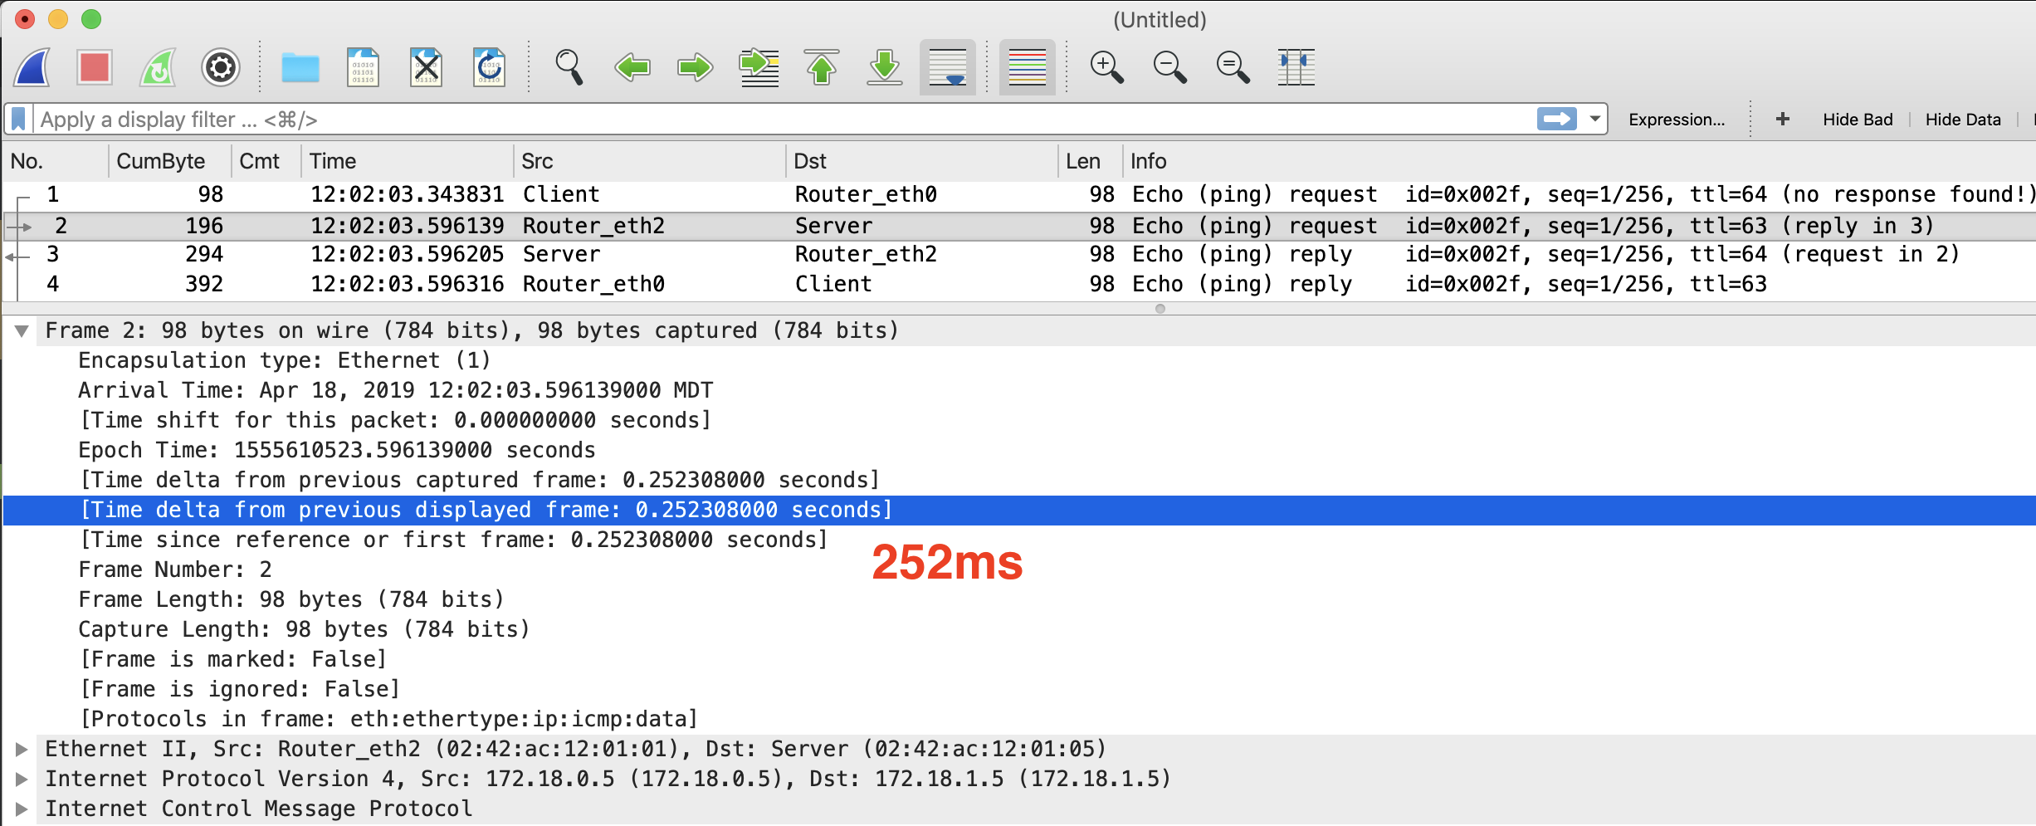Reload the capture file icon
This screenshot has width=2036, height=826.
[x=490, y=67]
